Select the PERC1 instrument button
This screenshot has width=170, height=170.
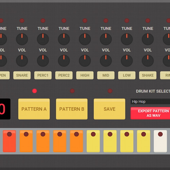point(43,75)
